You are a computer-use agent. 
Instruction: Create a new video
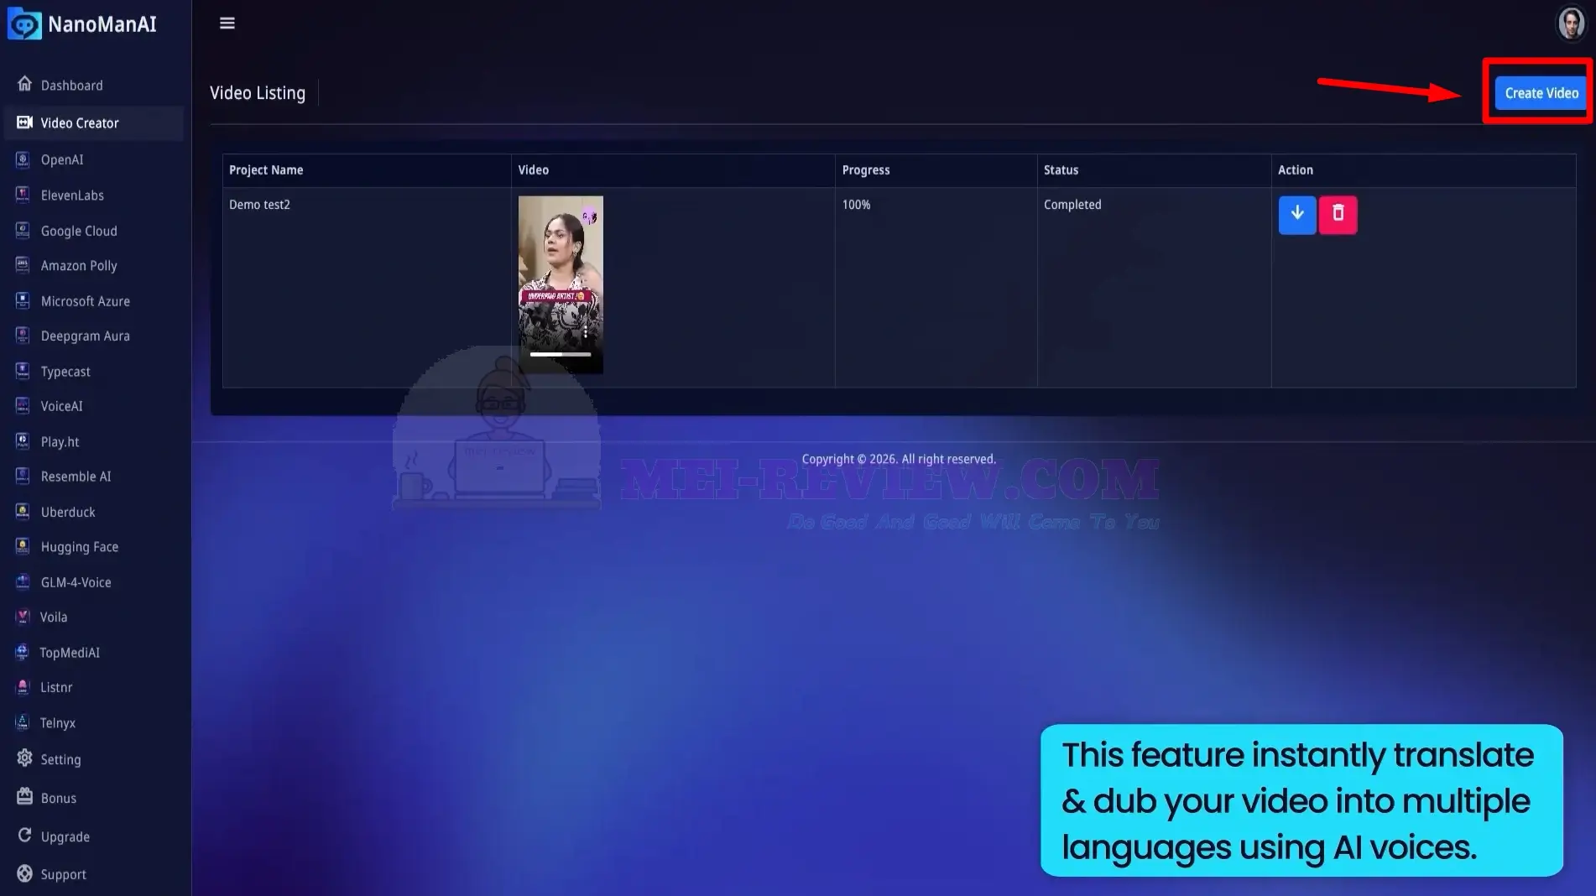click(x=1541, y=93)
